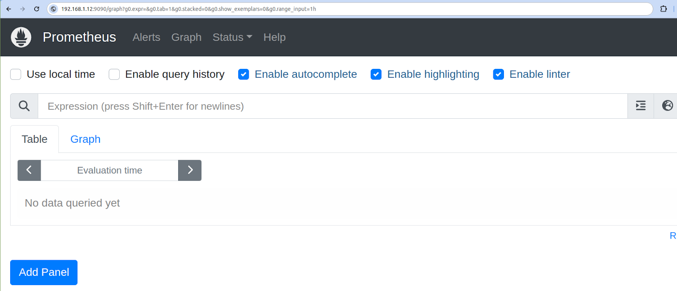677x291 pixels.
Task: Reload the page in the browser
Action: point(37,9)
